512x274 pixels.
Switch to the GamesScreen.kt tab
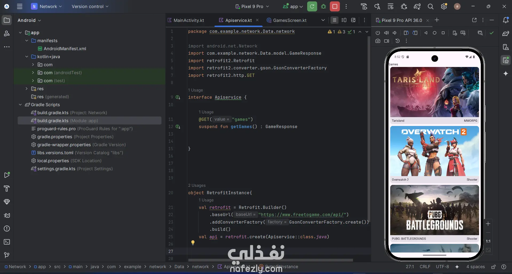click(x=287, y=20)
